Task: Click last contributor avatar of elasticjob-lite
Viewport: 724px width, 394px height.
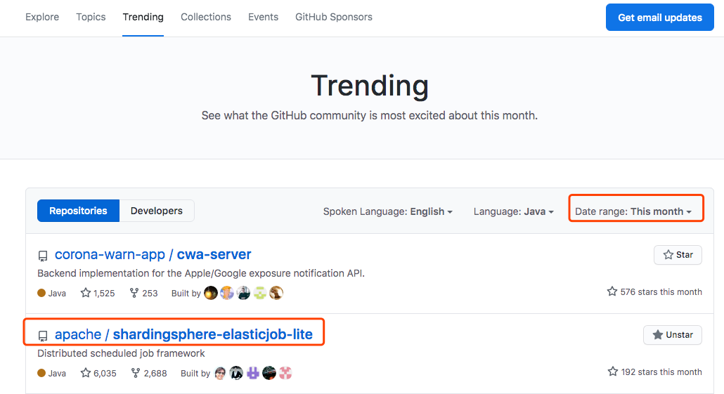Action: pyautogui.click(x=285, y=373)
